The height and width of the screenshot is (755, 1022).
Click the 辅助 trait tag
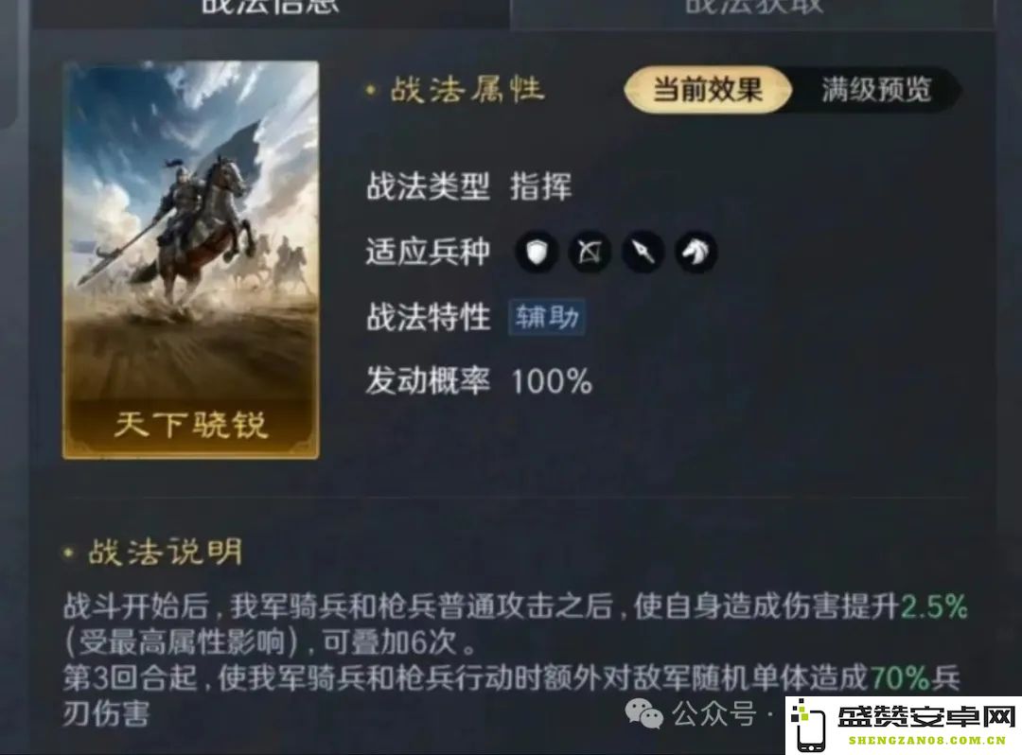547,317
